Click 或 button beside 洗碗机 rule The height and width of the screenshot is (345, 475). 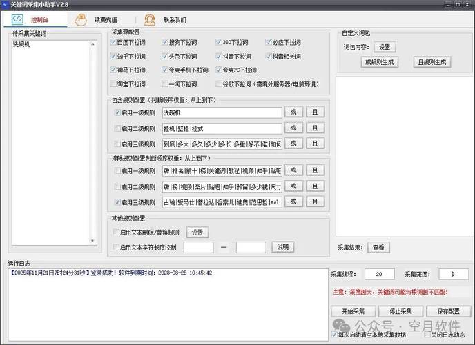pos(293,112)
